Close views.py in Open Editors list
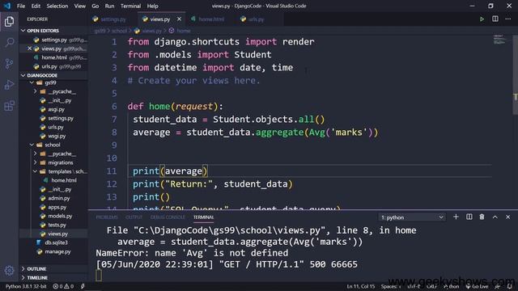The width and height of the screenshot is (518, 291). [29, 48]
